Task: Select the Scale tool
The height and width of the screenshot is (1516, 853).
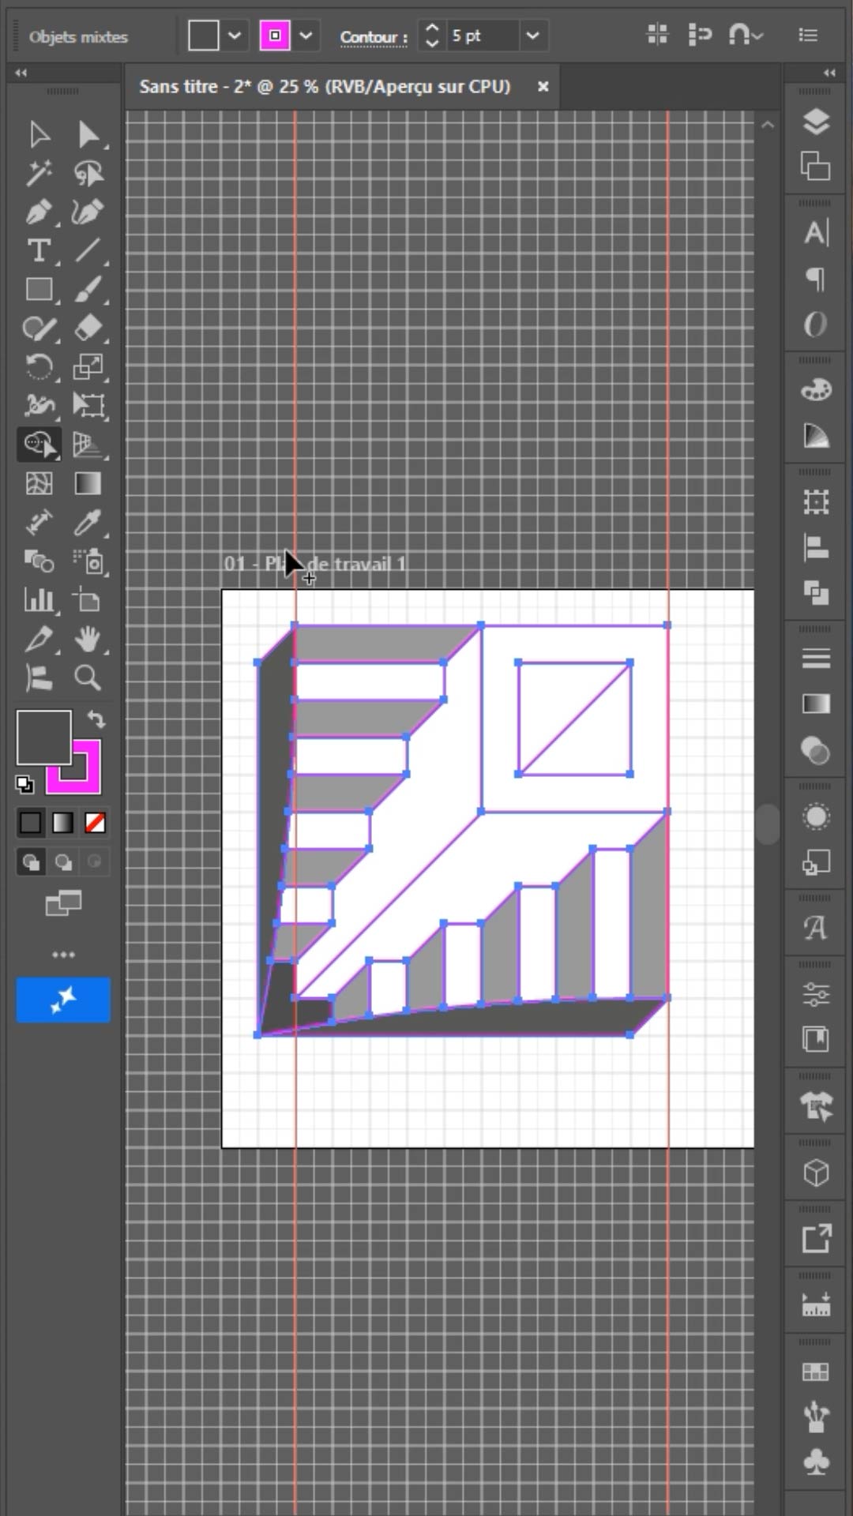Action: (88, 366)
